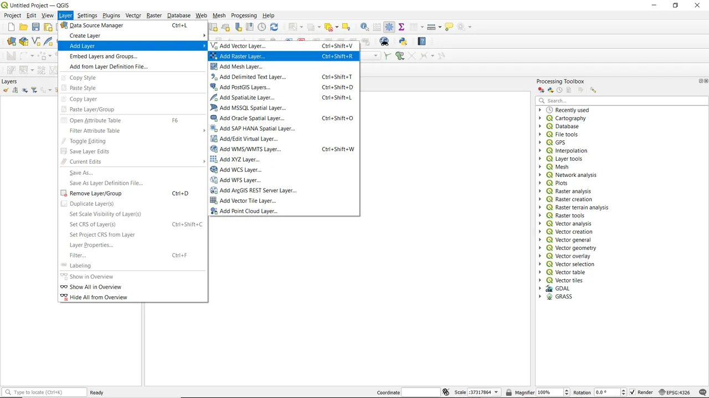Click the Scripts python icon in Toolbox
The height and width of the screenshot is (398, 709).
point(551,90)
